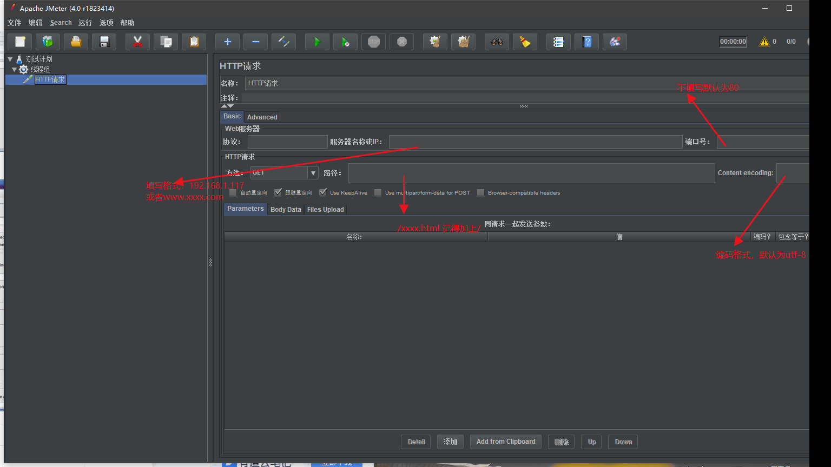Viewport: 831px width, 467px height.
Task: Toggle the 自动重定向 checkbox
Action: [233, 192]
